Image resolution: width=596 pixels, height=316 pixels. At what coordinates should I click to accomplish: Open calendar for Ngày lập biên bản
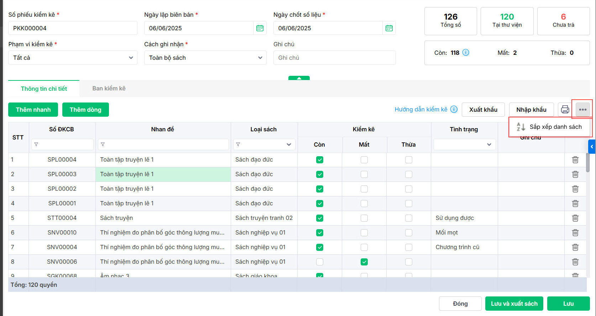pos(260,28)
